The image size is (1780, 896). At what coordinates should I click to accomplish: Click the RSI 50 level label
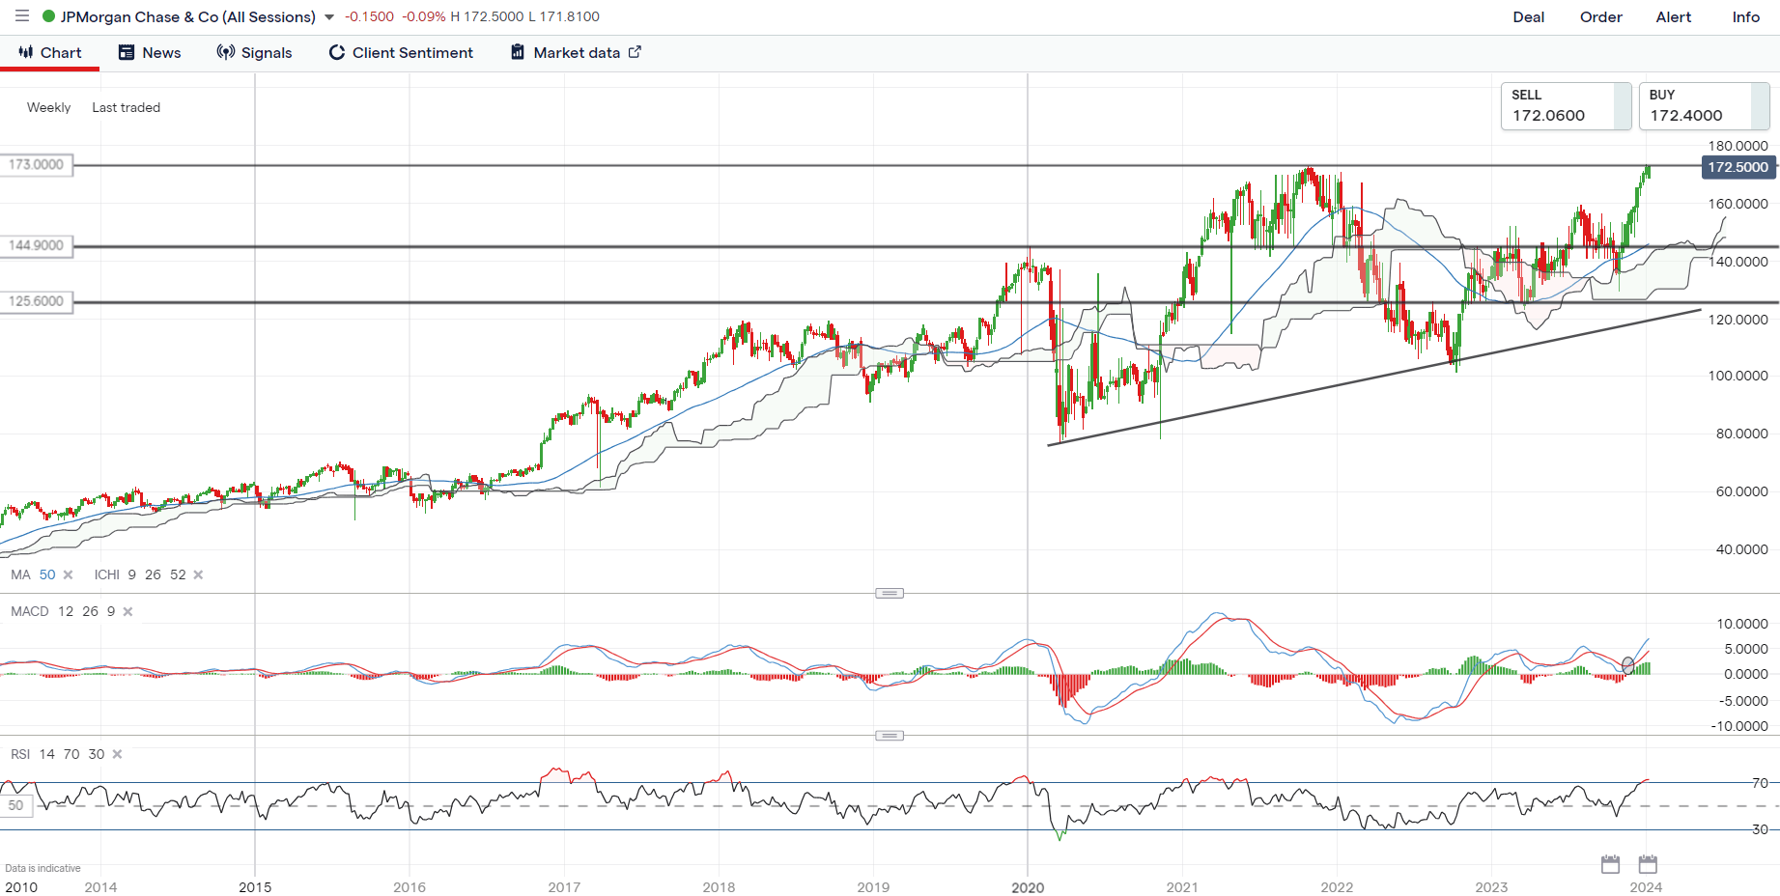click(16, 805)
